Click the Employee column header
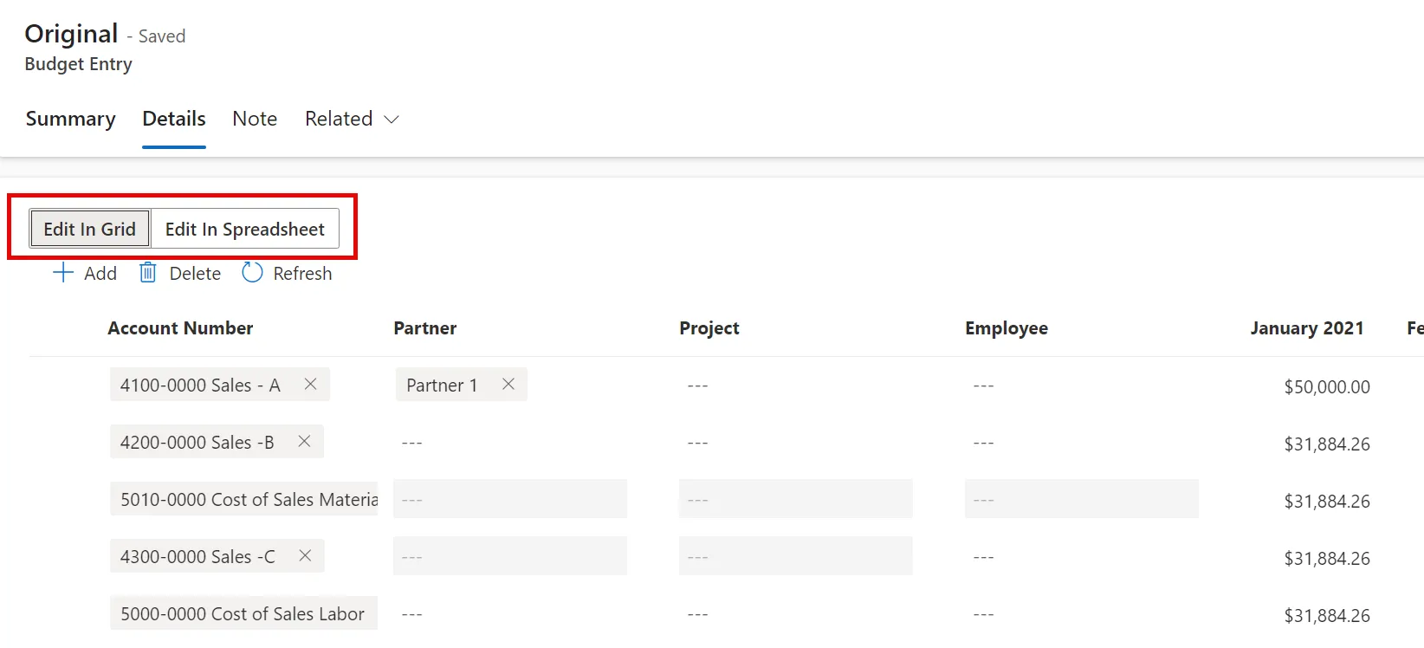Screen dimensions: 1424x648 tap(1007, 328)
